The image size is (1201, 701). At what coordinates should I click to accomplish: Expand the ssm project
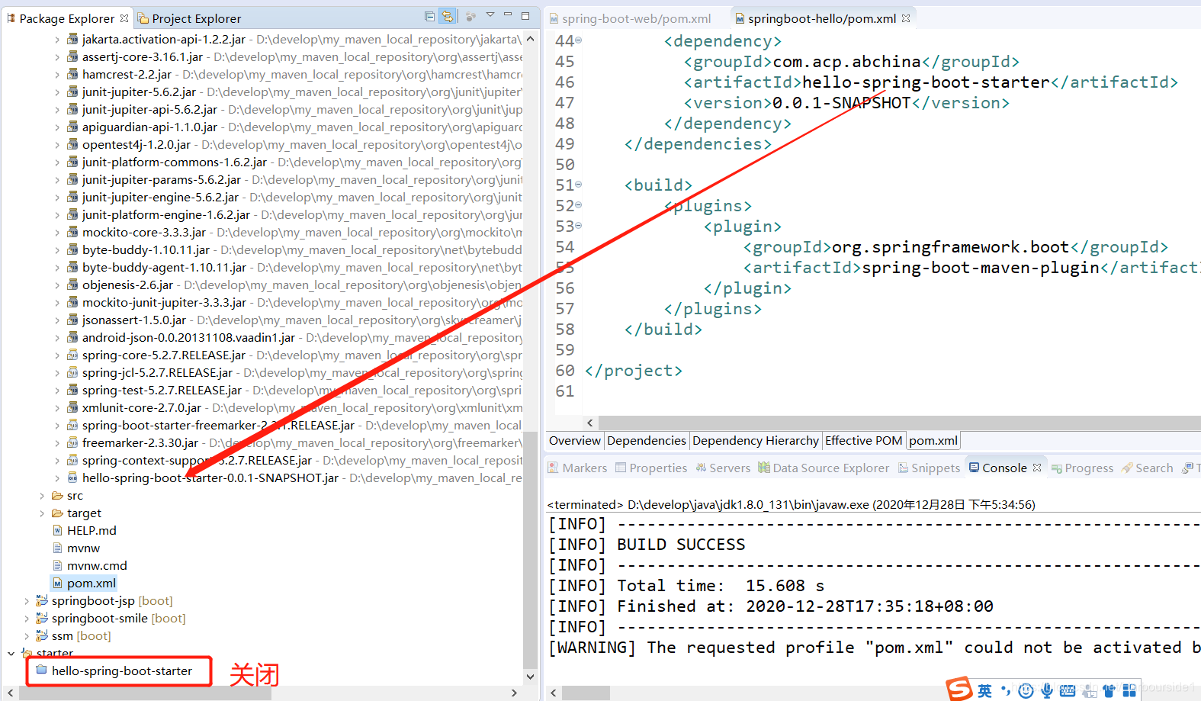click(27, 636)
